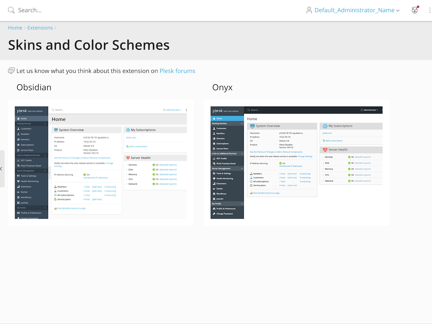Expand the collapsed left sidebar handle
Screen dimensions: 432x324
2,169
